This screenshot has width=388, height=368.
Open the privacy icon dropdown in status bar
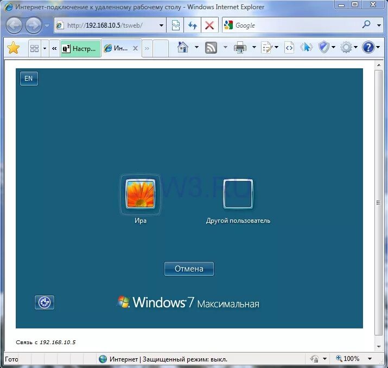click(x=325, y=359)
